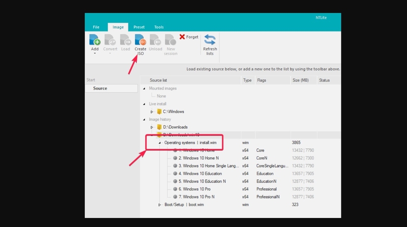This screenshot has width=407, height=227.
Task: Click the red Forget button
Action: click(x=189, y=37)
